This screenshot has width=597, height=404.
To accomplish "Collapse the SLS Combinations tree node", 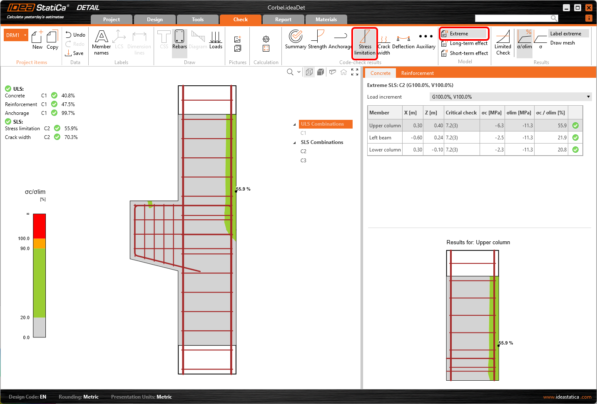I will [x=295, y=143].
